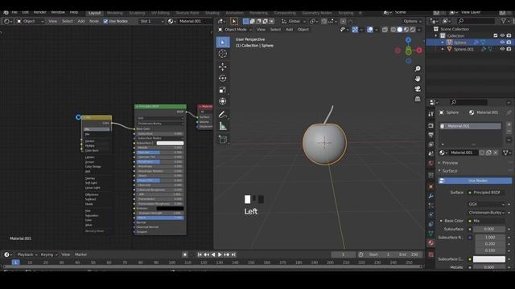The image size is (515, 289).
Task: Click the Subsurface 0.000 slider in properties
Action: (x=489, y=229)
